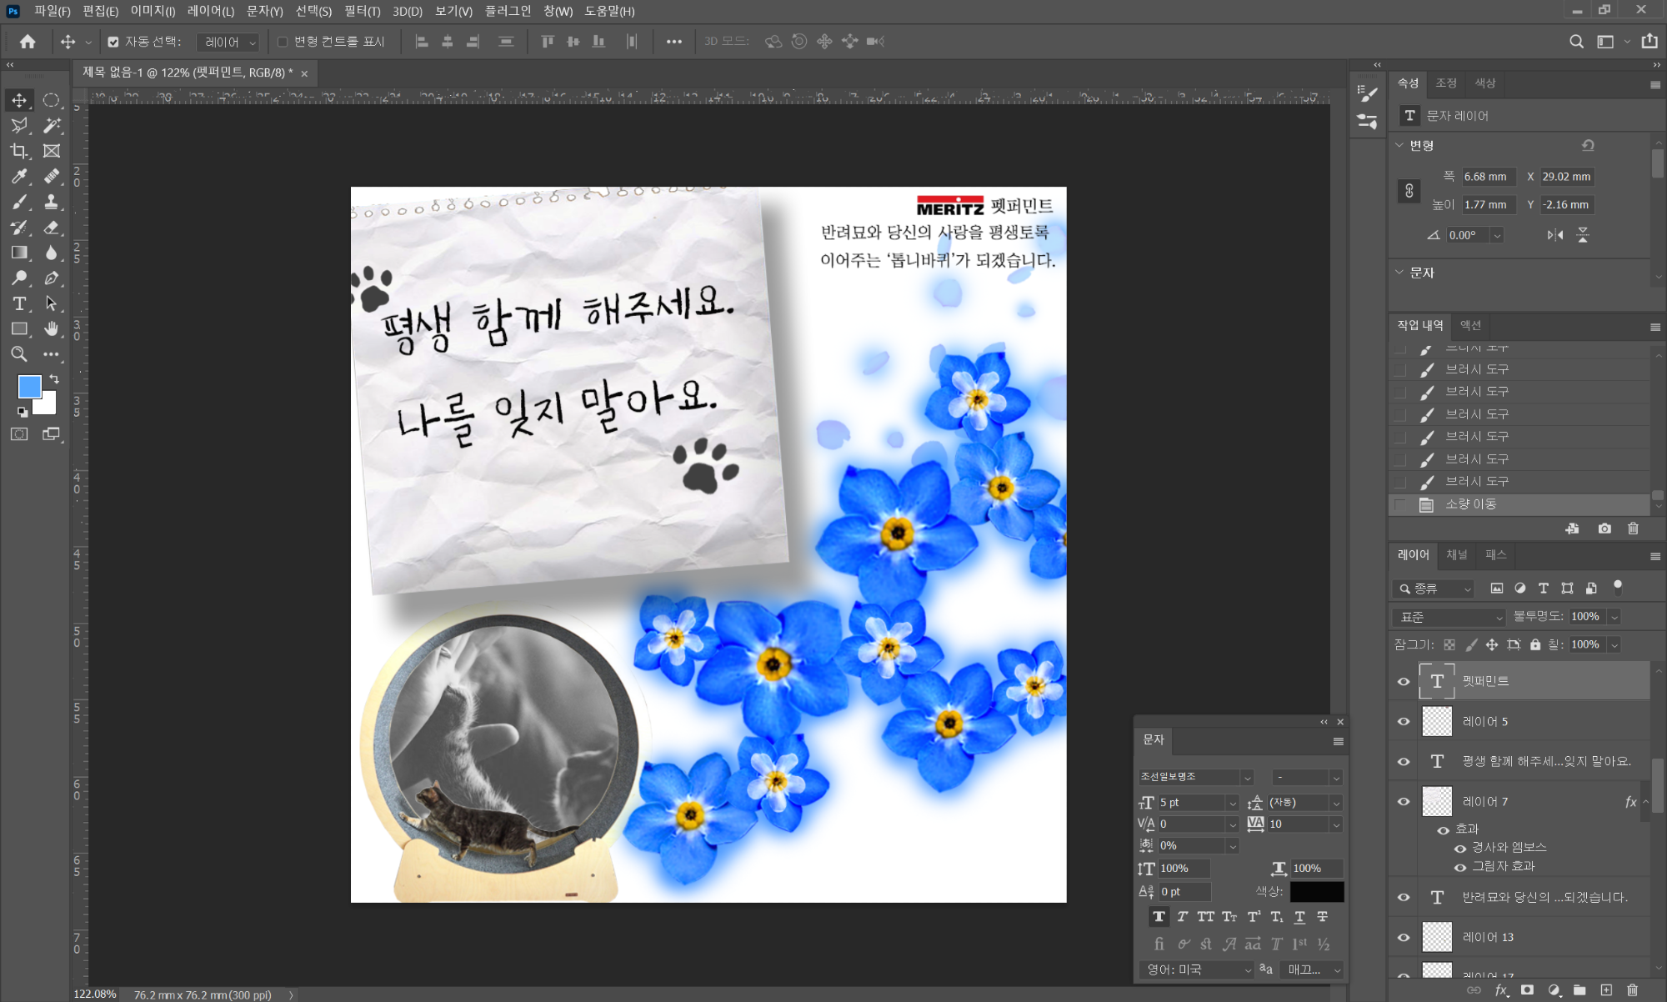Screen dimensions: 1667x1002
Task: Open the 이미지(I) menu
Action: pos(153,11)
